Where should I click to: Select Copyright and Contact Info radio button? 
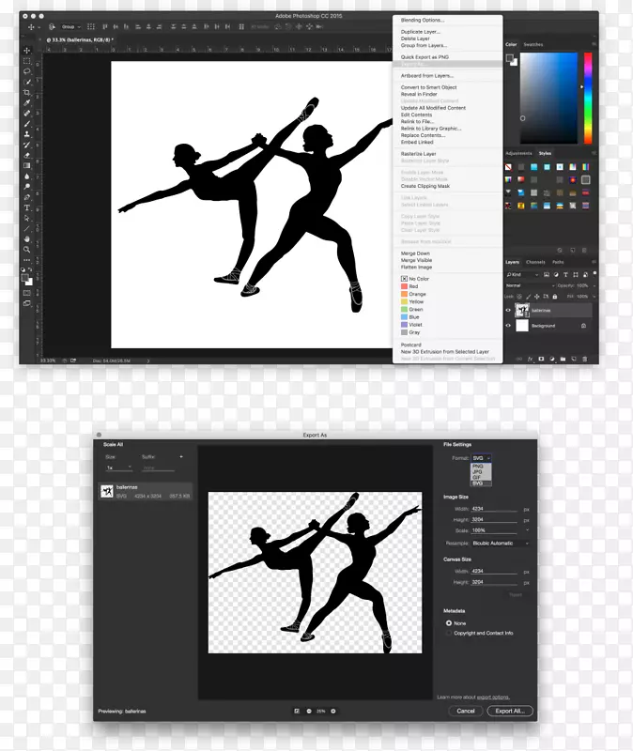click(x=449, y=633)
